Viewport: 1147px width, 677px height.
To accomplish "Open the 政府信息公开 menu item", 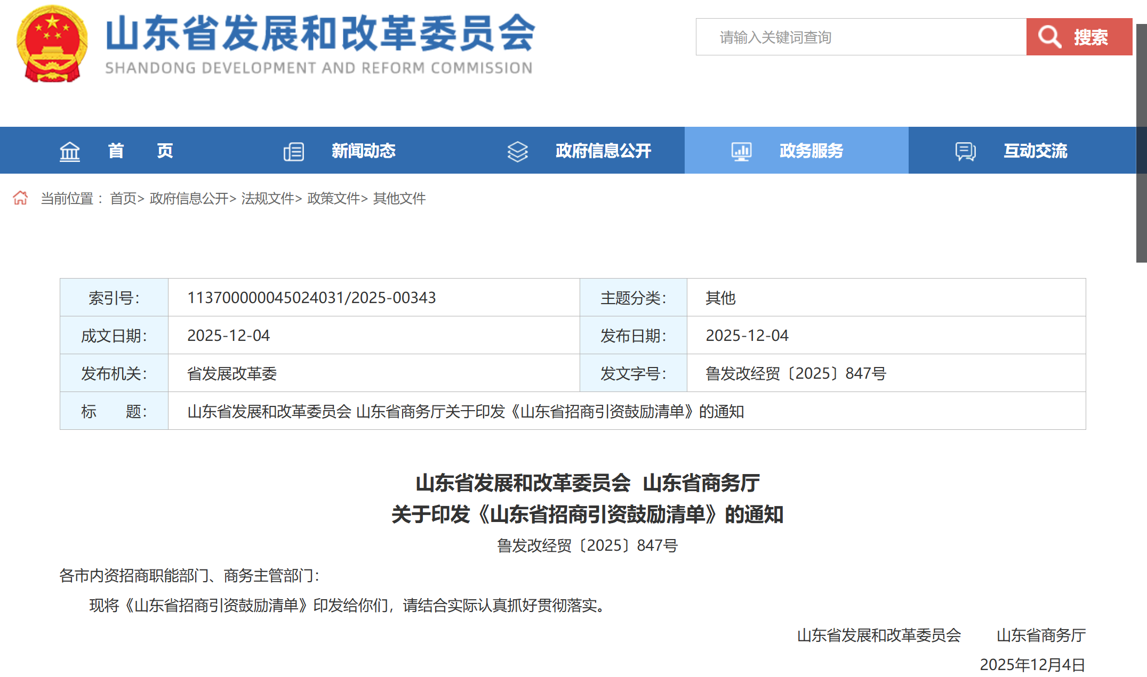I will [x=603, y=151].
